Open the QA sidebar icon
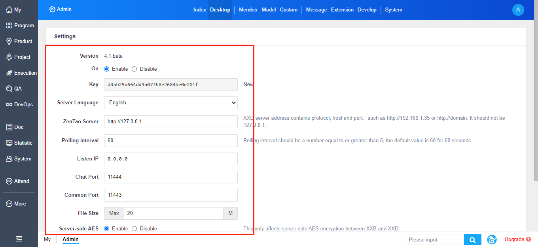This screenshot has height=247, width=538. pyautogui.click(x=9, y=89)
